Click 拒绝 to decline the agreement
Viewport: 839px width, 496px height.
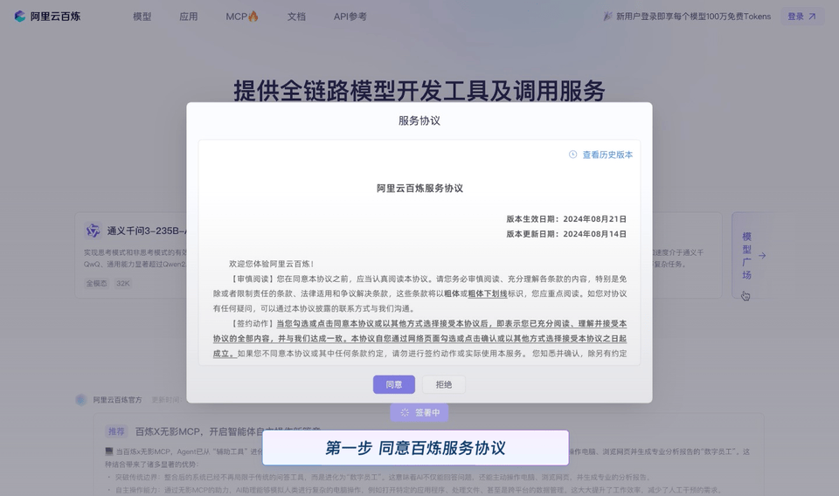[x=444, y=384]
